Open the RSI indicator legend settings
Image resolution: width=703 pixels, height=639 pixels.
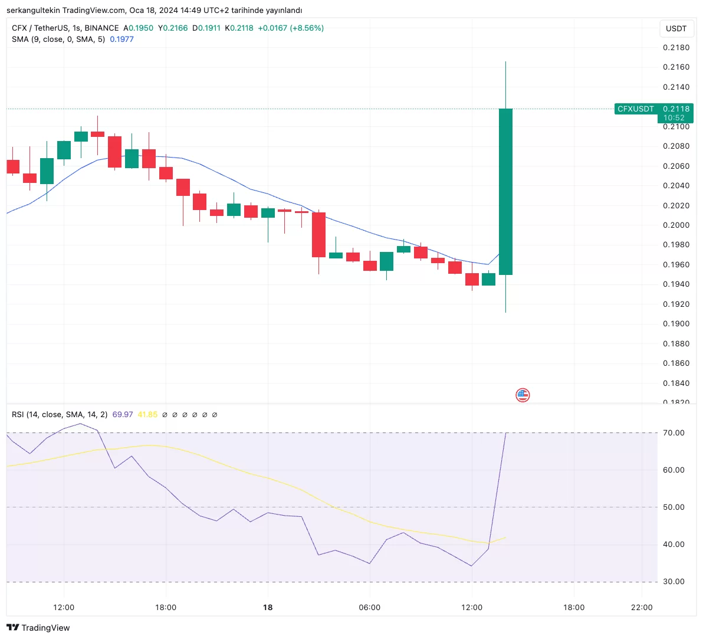[x=59, y=415]
